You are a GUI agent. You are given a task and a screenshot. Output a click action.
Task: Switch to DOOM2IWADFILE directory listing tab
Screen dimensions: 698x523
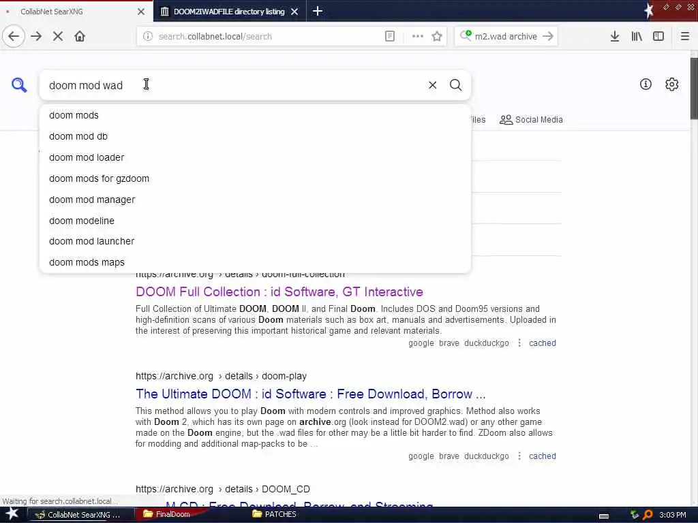coord(229,12)
